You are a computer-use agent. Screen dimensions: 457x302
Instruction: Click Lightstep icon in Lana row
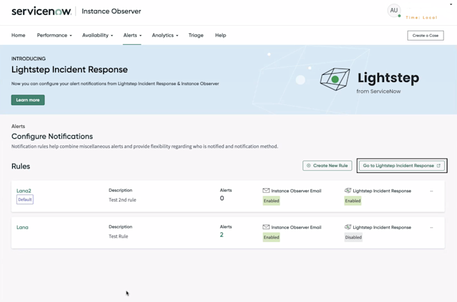(348, 227)
